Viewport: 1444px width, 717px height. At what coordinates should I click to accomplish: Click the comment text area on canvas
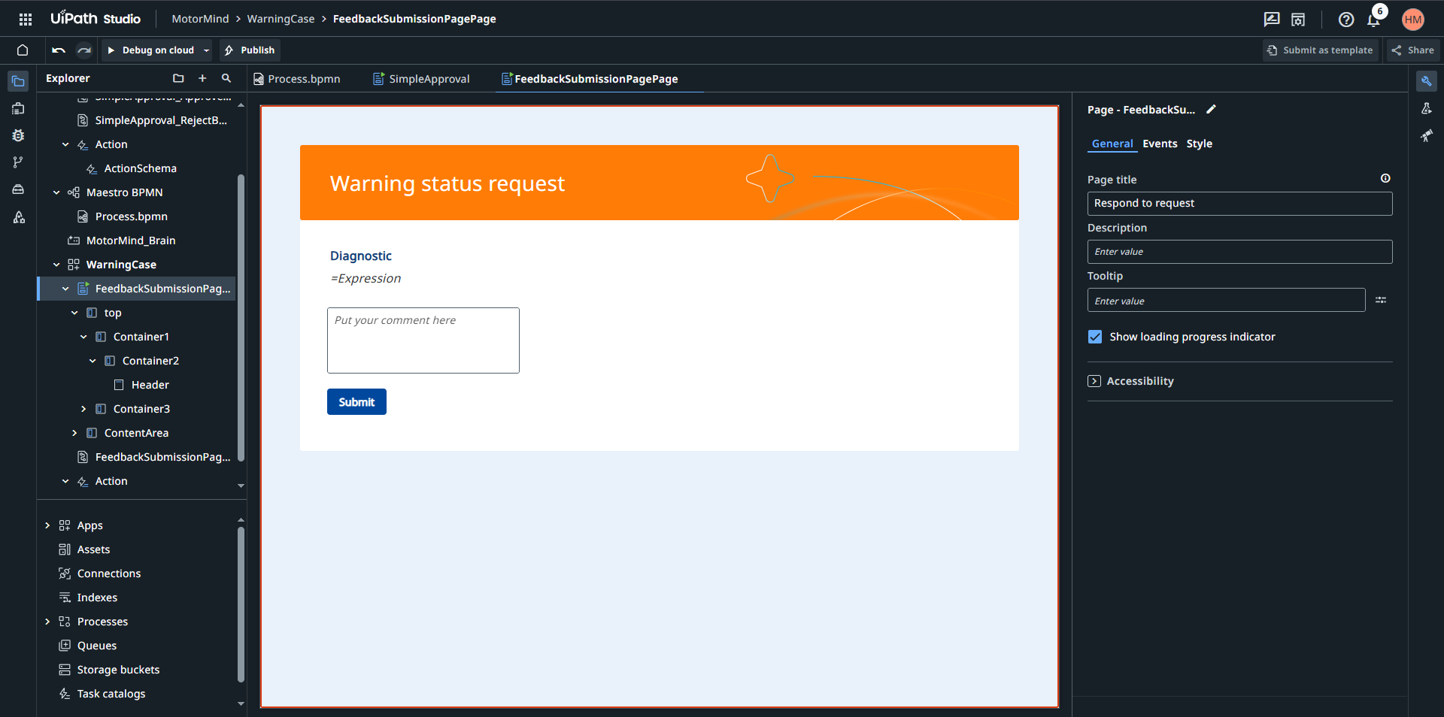pyautogui.click(x=423, y=340)
